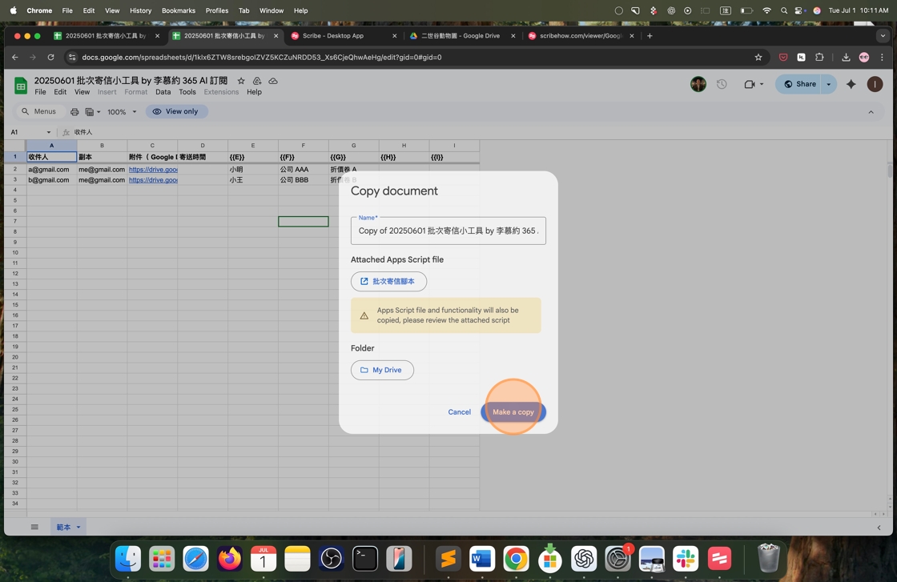Click the Make a copy button
897x582 pixels.
click(x=513, y=411)
